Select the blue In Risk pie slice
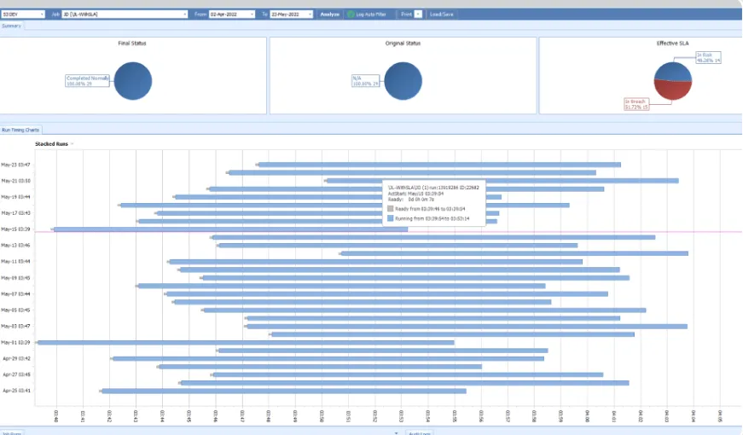Screen dimensions: 743x435 point(673,71)
